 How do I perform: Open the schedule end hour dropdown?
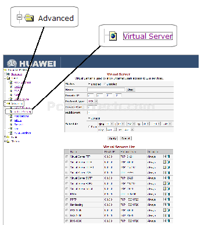pyautogui.click(x=146, y=124)
